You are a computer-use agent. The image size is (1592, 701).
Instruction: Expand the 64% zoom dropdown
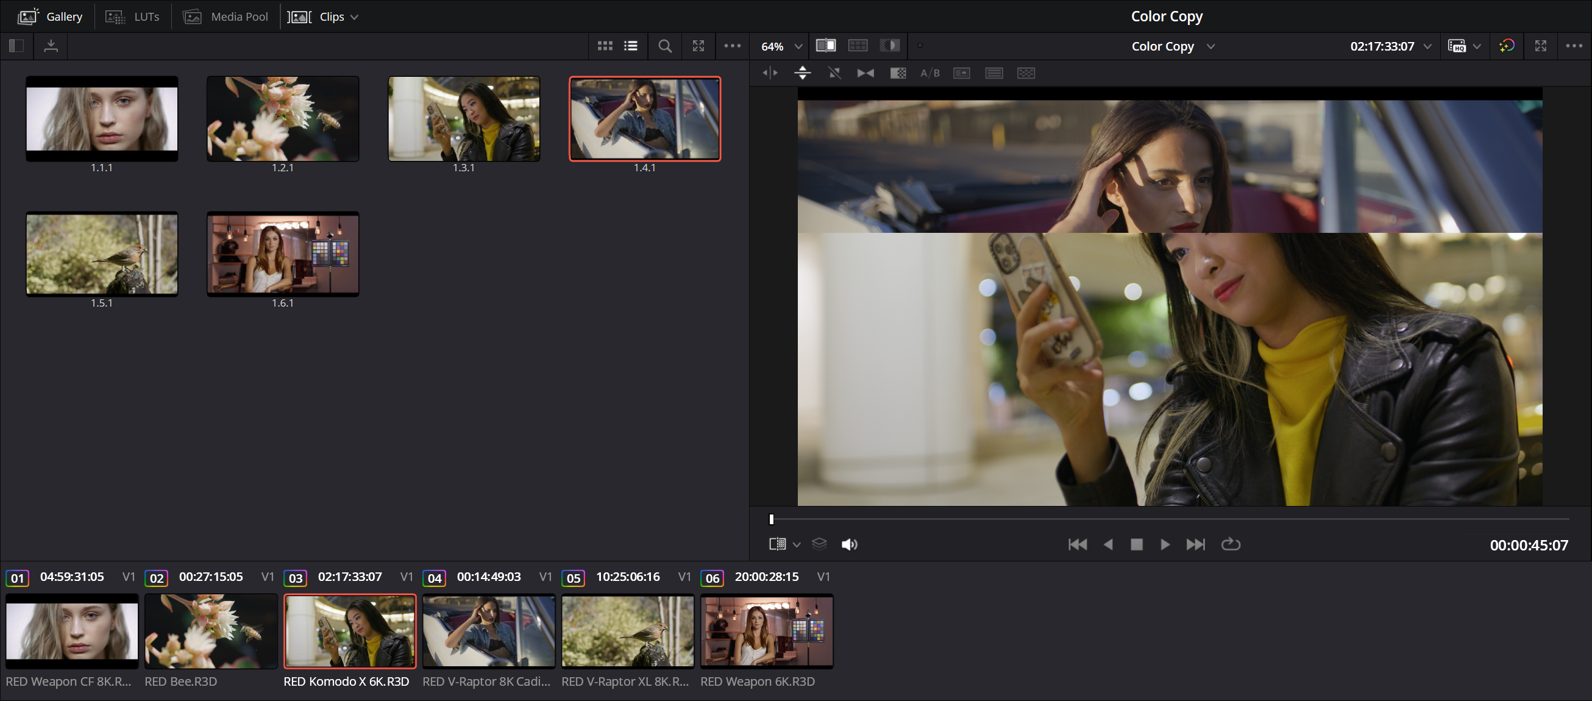click(798, 46)
